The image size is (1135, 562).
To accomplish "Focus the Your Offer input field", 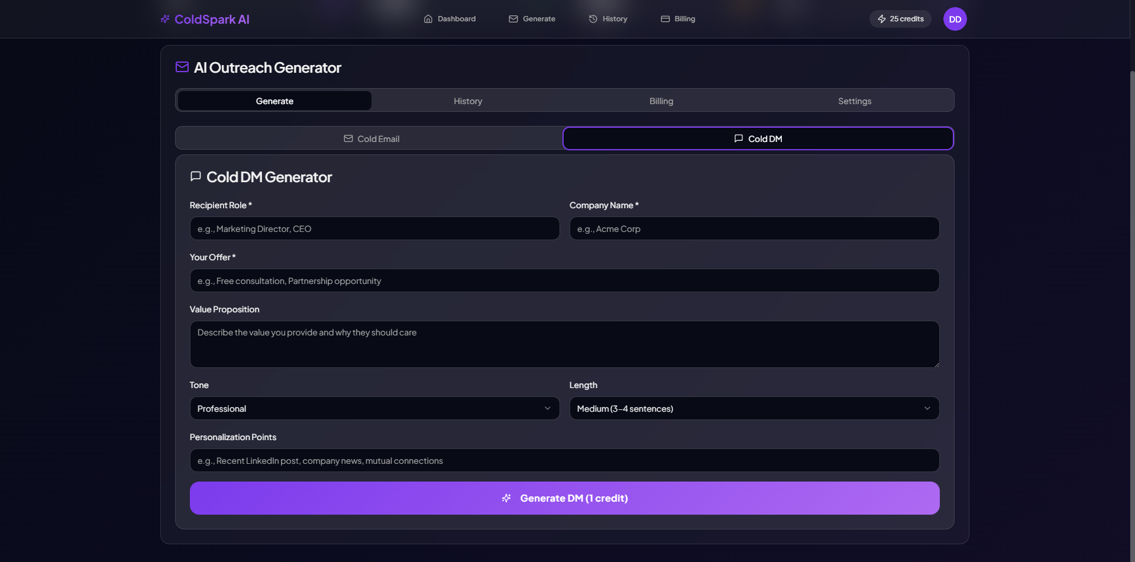I will coord(564,280).
